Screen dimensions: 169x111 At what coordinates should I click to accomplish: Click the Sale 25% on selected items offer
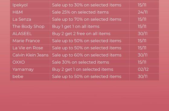point(80,12)
